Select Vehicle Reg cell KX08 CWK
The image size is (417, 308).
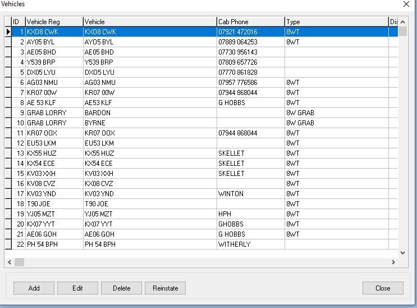click(x=54, y=32)
